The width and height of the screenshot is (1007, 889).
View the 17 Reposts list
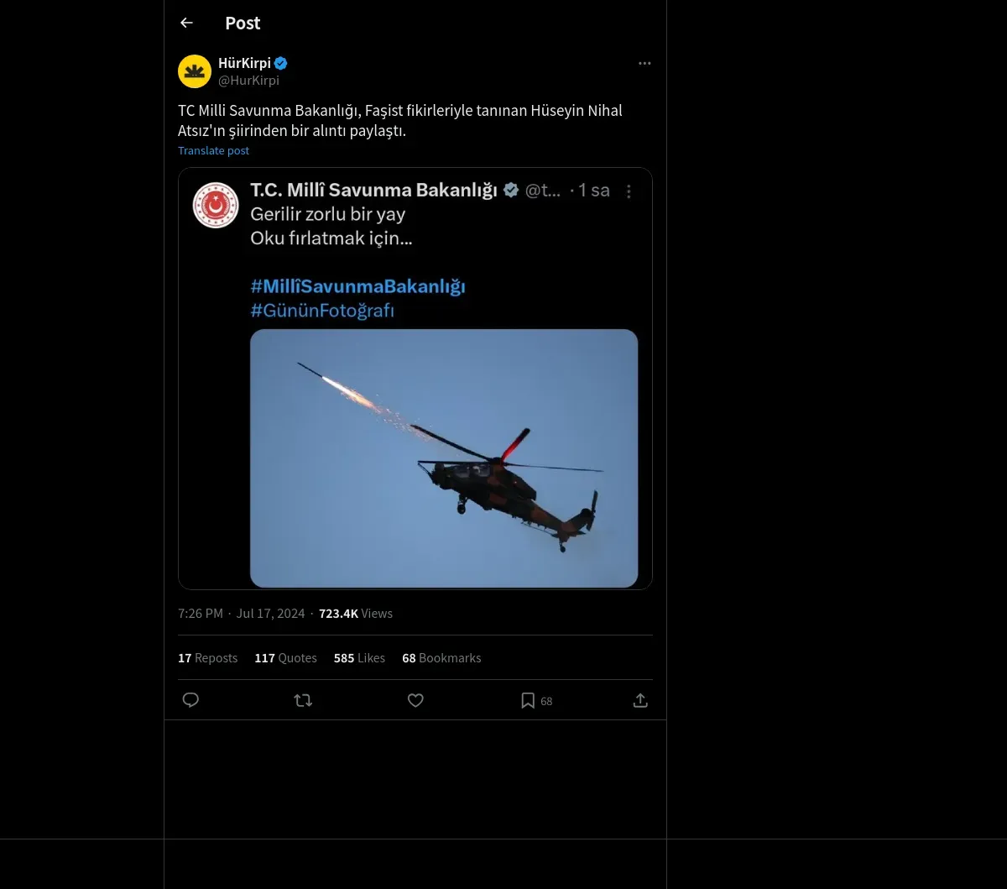207,658
